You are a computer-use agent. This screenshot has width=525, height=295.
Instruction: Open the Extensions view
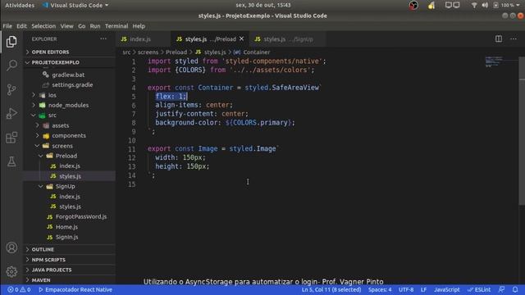(11, 137)
